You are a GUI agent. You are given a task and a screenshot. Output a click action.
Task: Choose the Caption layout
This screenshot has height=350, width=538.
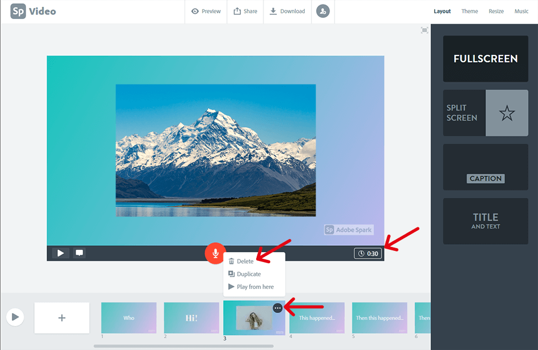pyautogui.click(x=485, y=167)
